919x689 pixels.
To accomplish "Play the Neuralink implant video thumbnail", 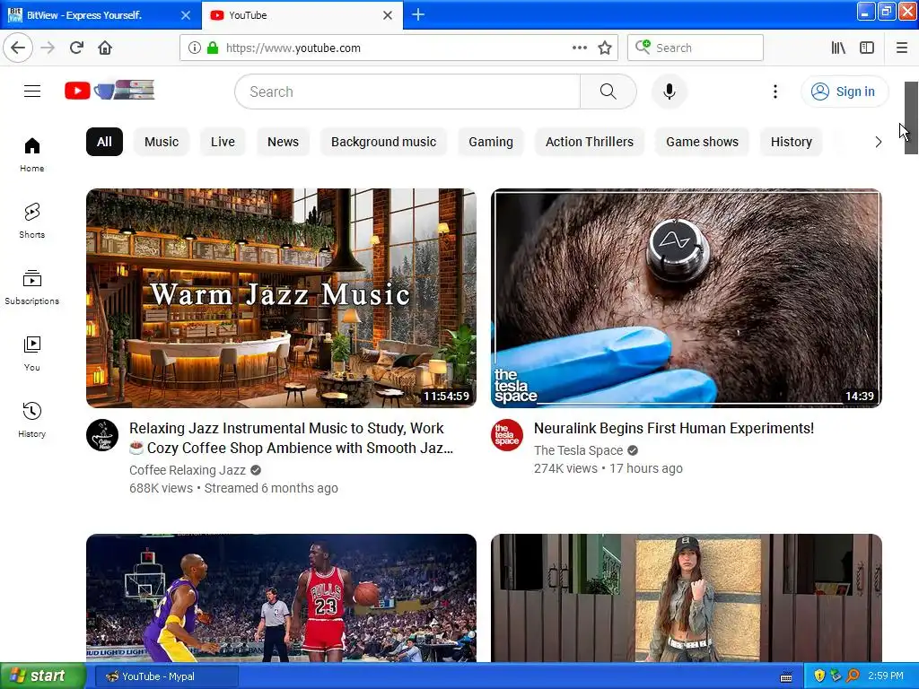I will click(687, 298).
